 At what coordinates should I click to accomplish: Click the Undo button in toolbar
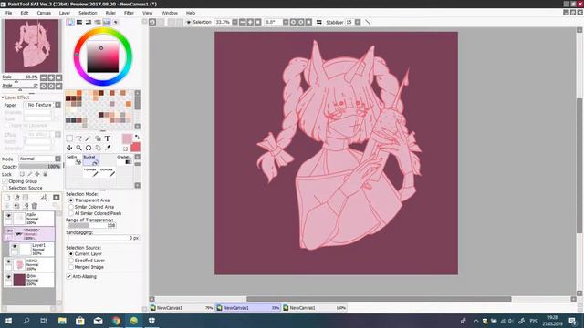[152, 22]
